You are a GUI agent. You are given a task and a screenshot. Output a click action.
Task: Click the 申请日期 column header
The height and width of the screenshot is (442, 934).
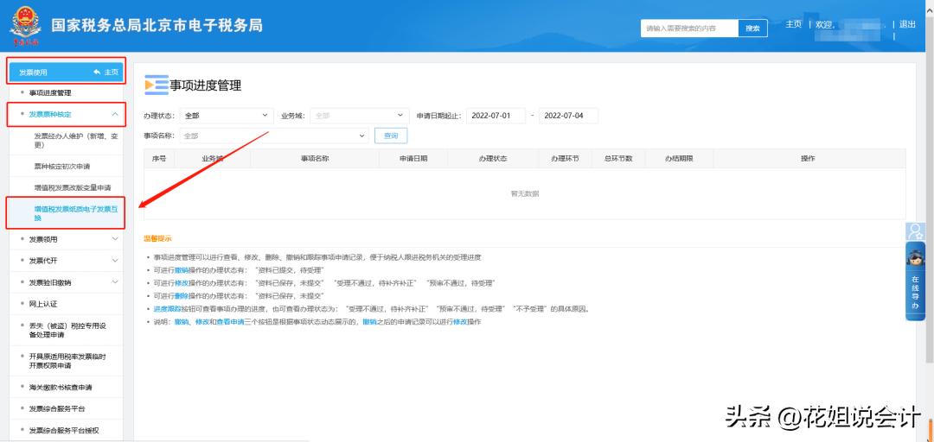pyautogui.click(x=413, y=158)
